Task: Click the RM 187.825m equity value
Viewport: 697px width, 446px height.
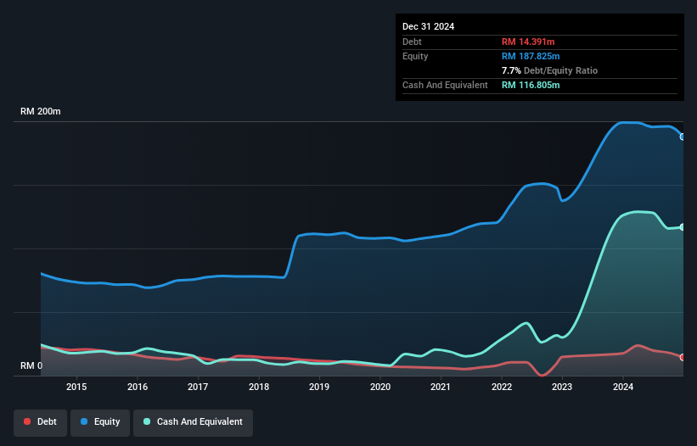Action: (531, 56)
